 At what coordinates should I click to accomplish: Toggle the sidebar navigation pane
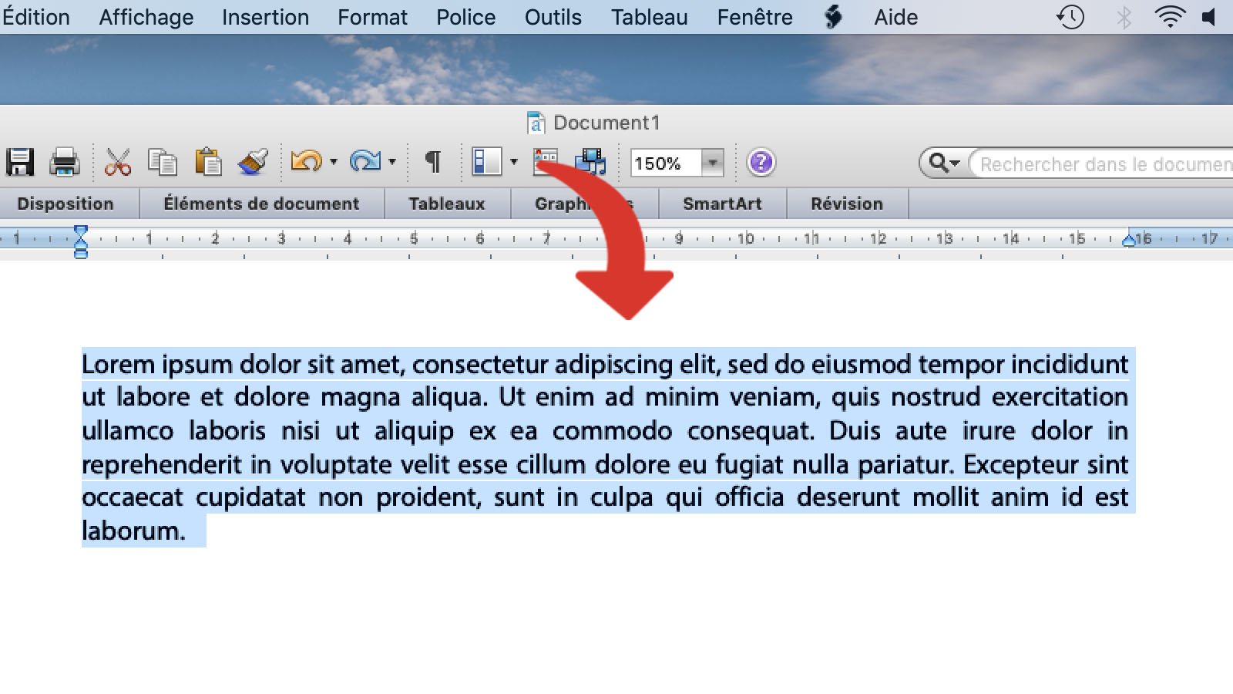tap(486, 162)
